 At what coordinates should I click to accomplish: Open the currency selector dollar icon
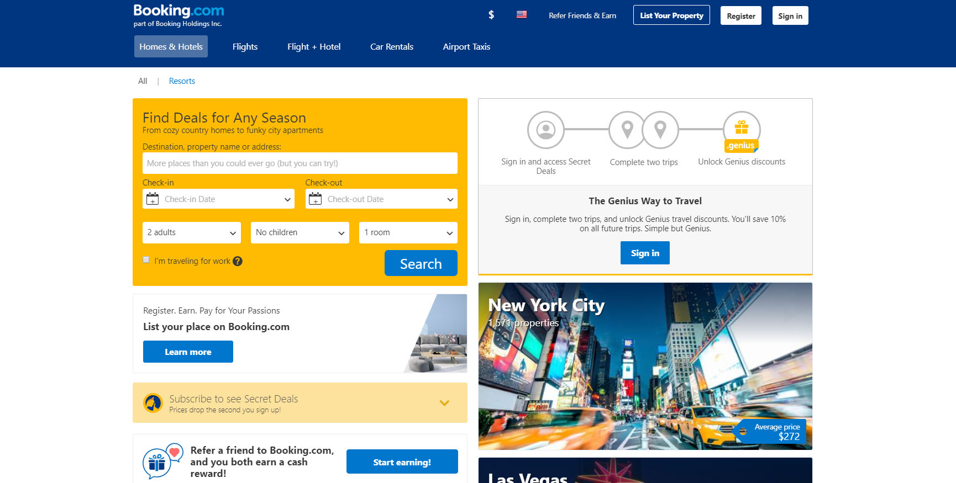(x=491, y=15)
